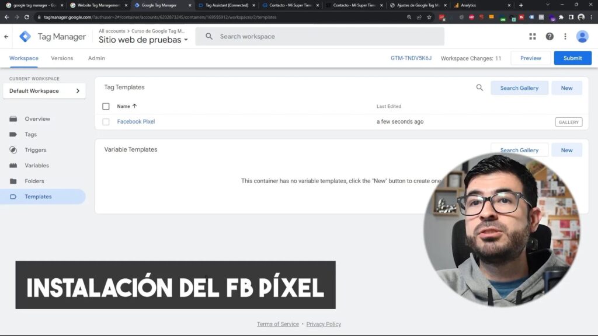The image size is (598, 336).
Task: Click the browser profile icon in toolbar
Action: click(x=581, y=17)
